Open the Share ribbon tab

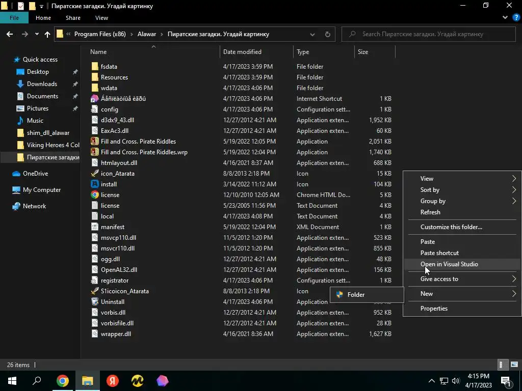[x=73, y=18]
